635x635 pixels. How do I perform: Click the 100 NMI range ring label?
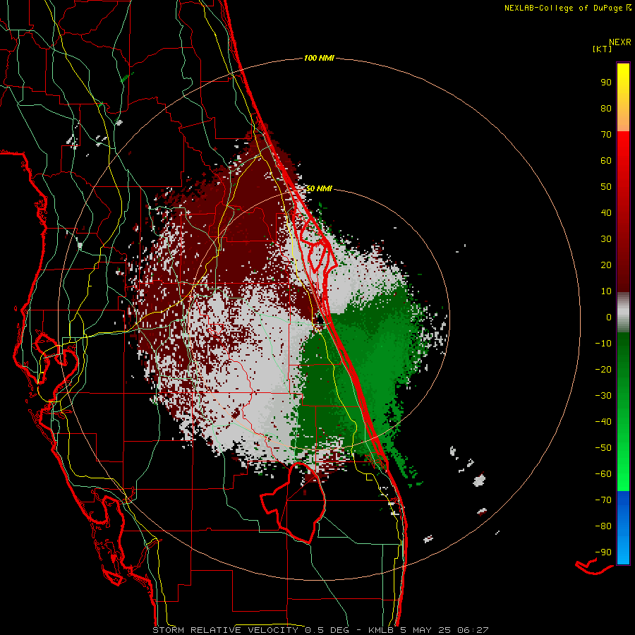point(319,58)
